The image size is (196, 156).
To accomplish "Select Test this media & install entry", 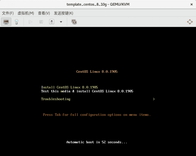I will (x=87, y=91).
